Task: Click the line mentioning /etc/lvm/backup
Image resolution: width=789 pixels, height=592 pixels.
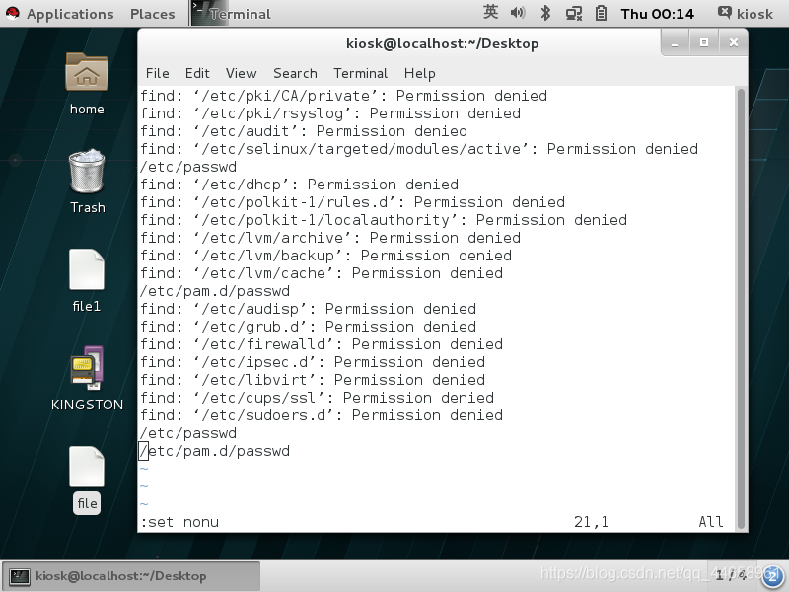Action: (x=325, y=256)
